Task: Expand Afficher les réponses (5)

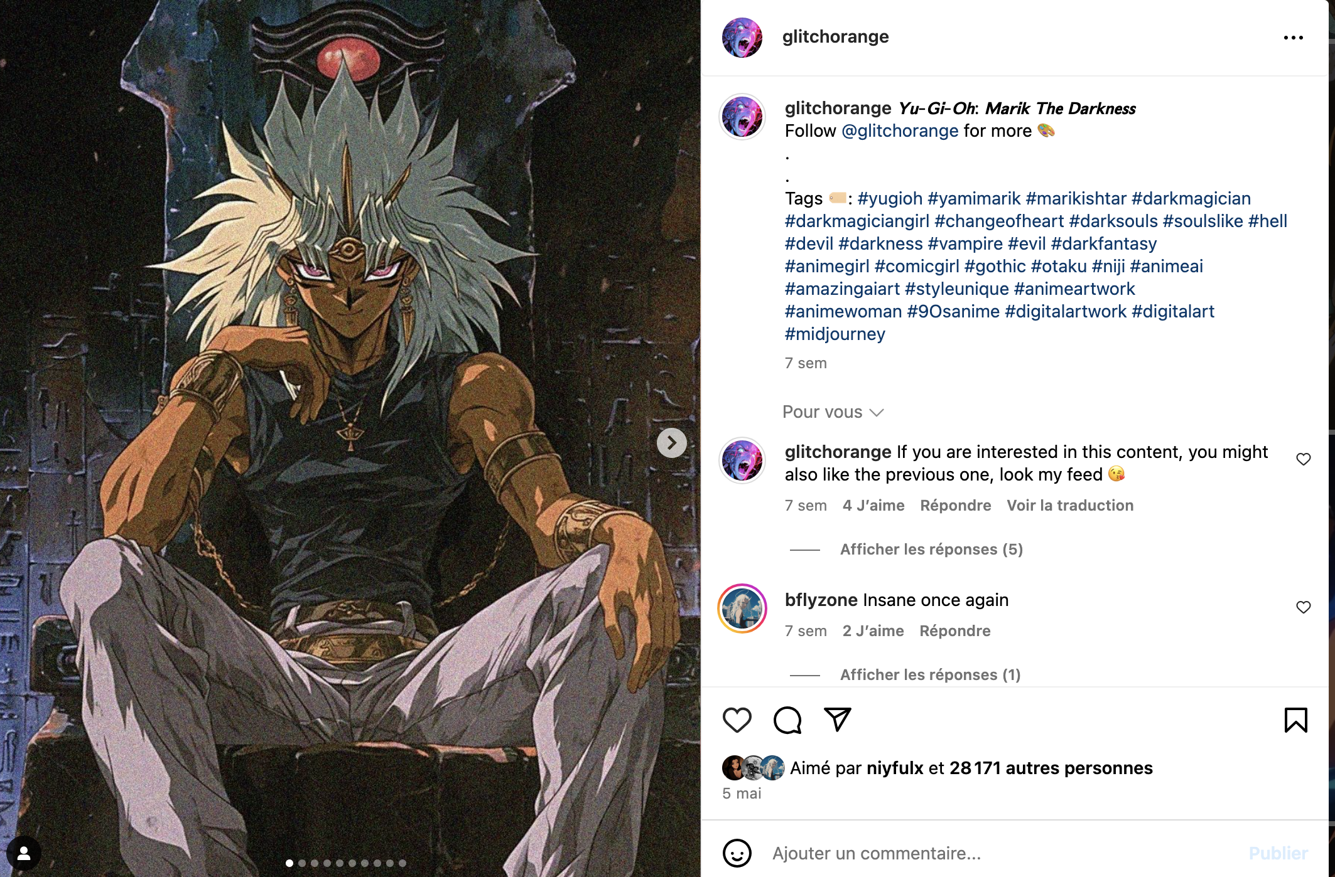Action: click(931, 550)
